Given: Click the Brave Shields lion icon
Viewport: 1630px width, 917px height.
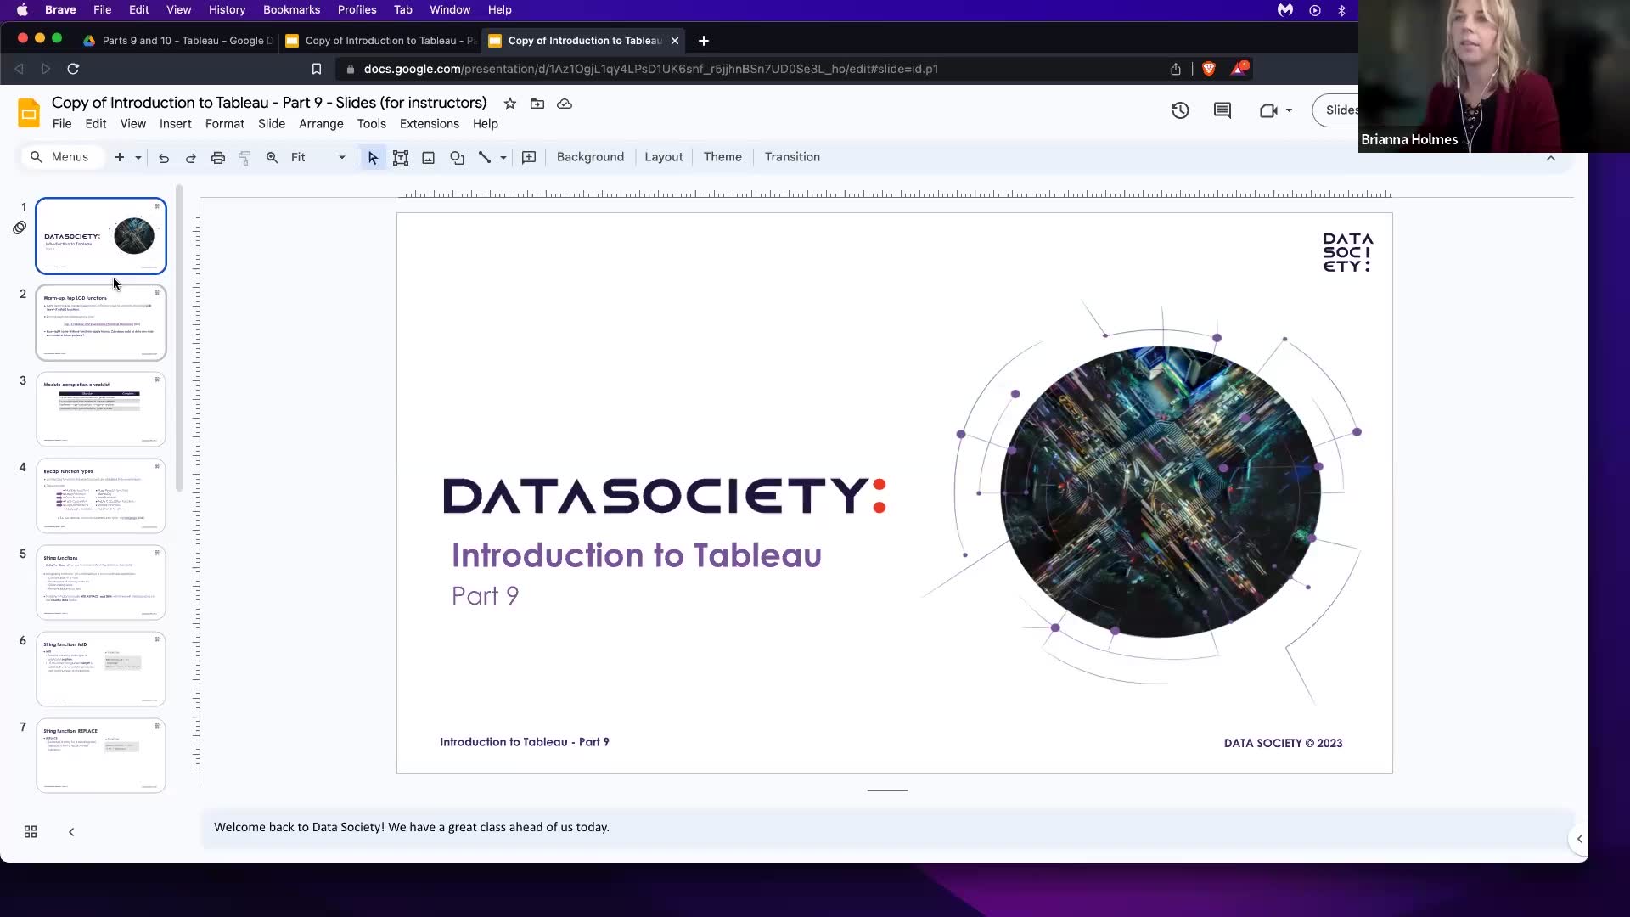Looking at the screenshot, I should 1209,69.
